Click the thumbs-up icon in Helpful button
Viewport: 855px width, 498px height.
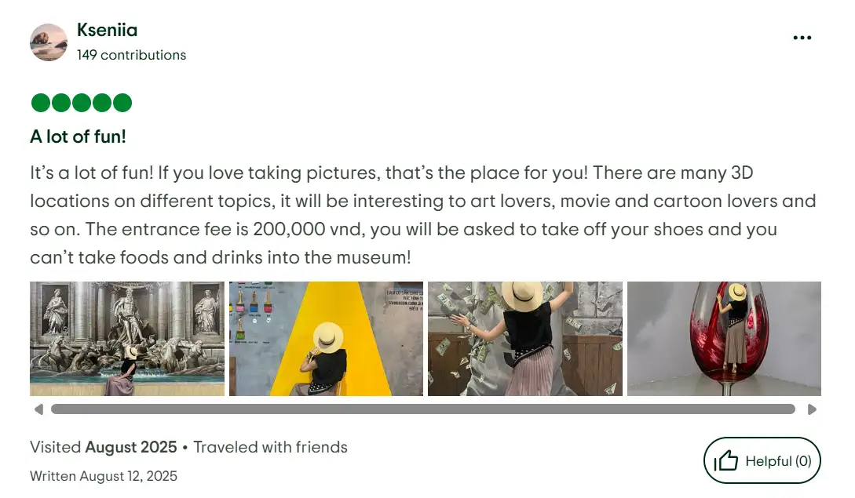pyautogui.click(x=725, y=461)
